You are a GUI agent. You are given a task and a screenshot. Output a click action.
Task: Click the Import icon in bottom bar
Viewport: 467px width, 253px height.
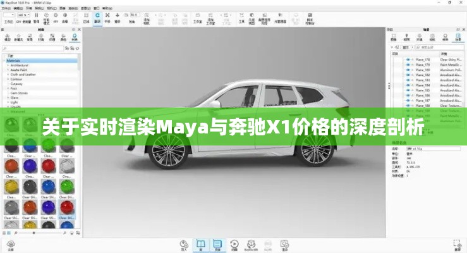pyautogui.click(x=184, y=245)
